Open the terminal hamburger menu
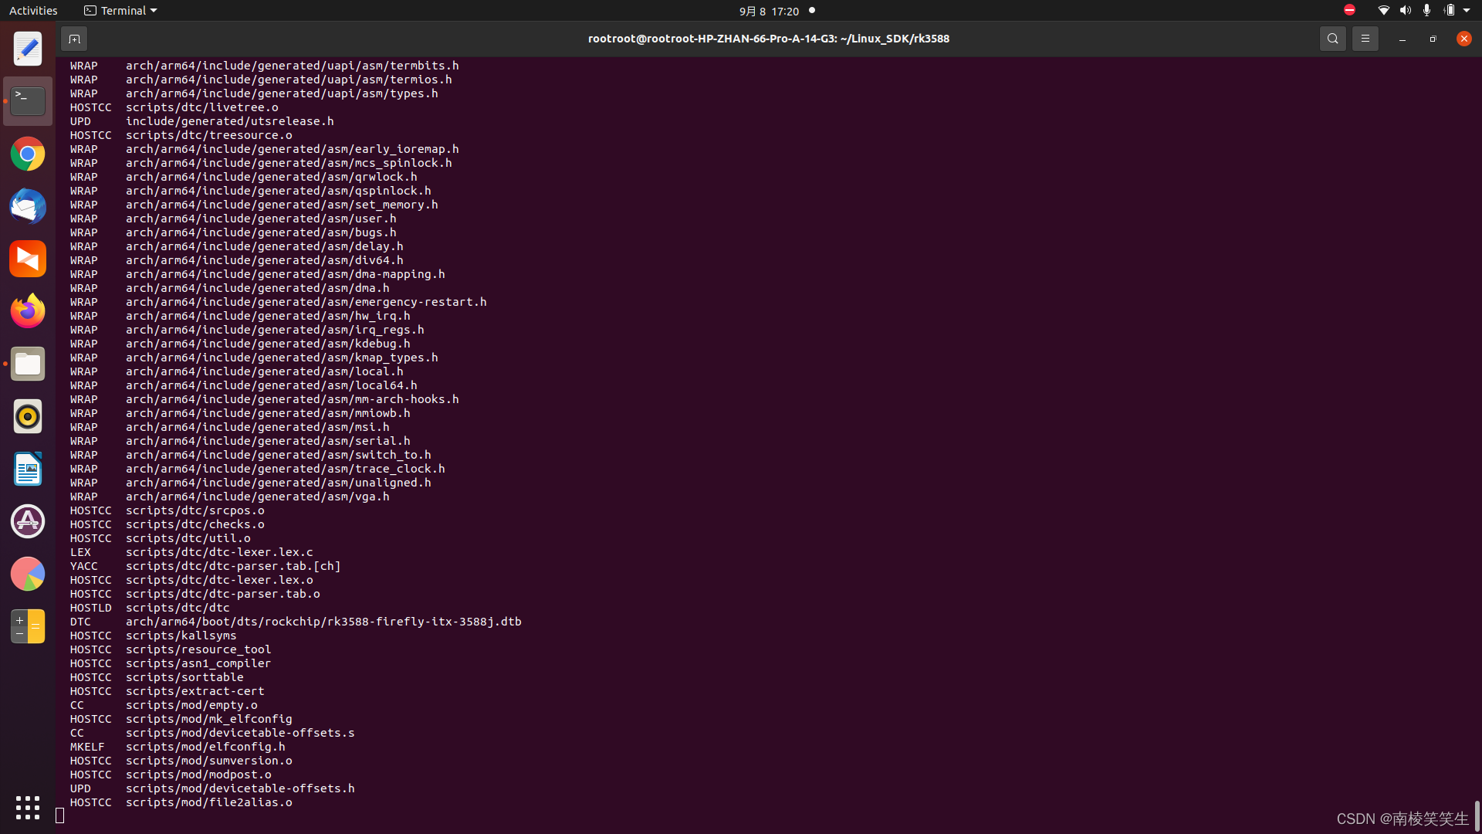 (1365, 39)
